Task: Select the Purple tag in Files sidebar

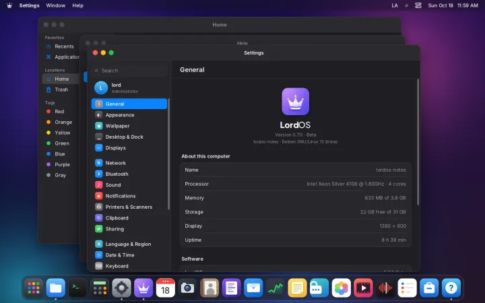Action: point(61,164)
